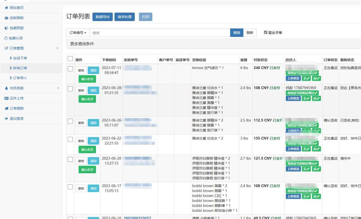Open 订单跟踪 in the sidebar

(17, 108)
